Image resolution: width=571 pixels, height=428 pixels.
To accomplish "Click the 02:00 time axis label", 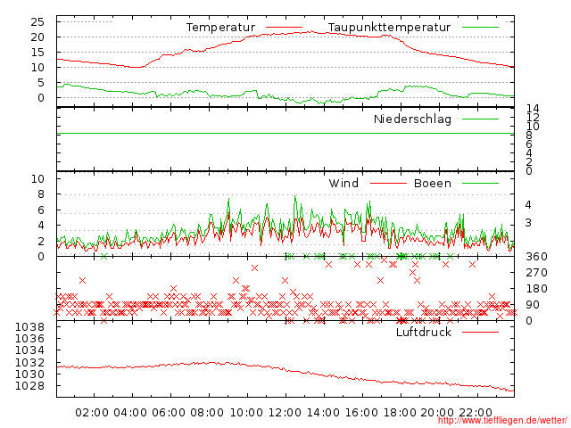I will pyautogui.click(x=92, y=413).
